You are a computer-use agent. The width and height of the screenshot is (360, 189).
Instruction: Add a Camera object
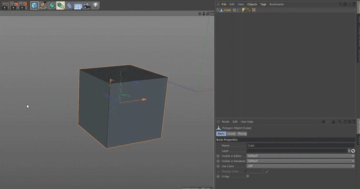click(x=87, y=5)
